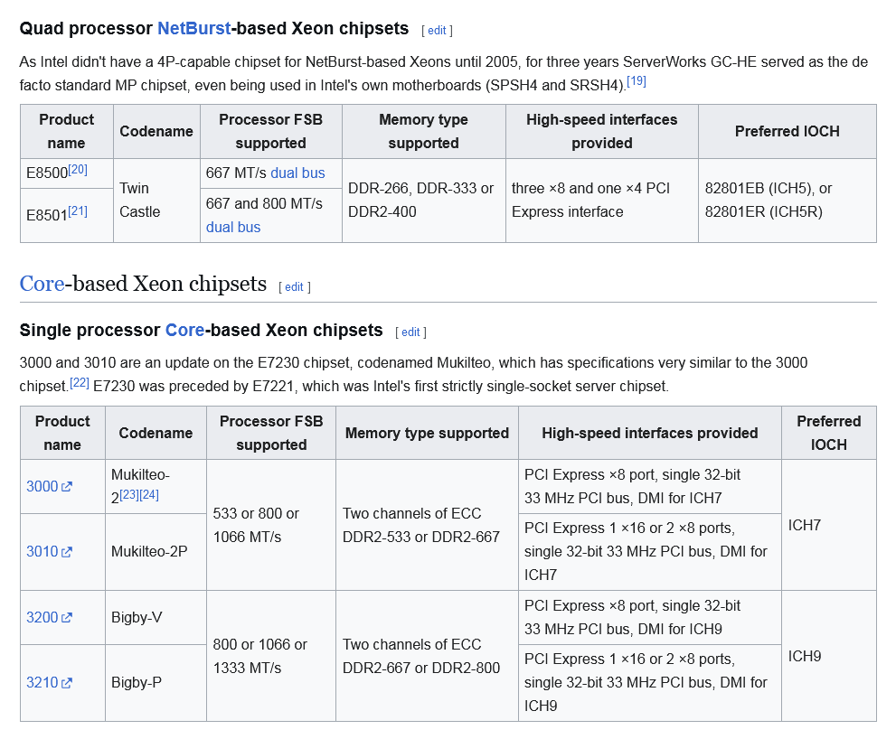
Task: Open the Core link in the large section heading
Action: (x=42, y=284)
